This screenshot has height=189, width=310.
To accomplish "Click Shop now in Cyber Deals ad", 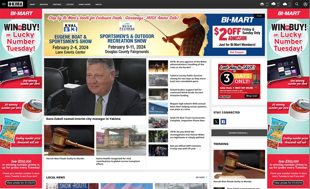I will [x=252, y=96].
